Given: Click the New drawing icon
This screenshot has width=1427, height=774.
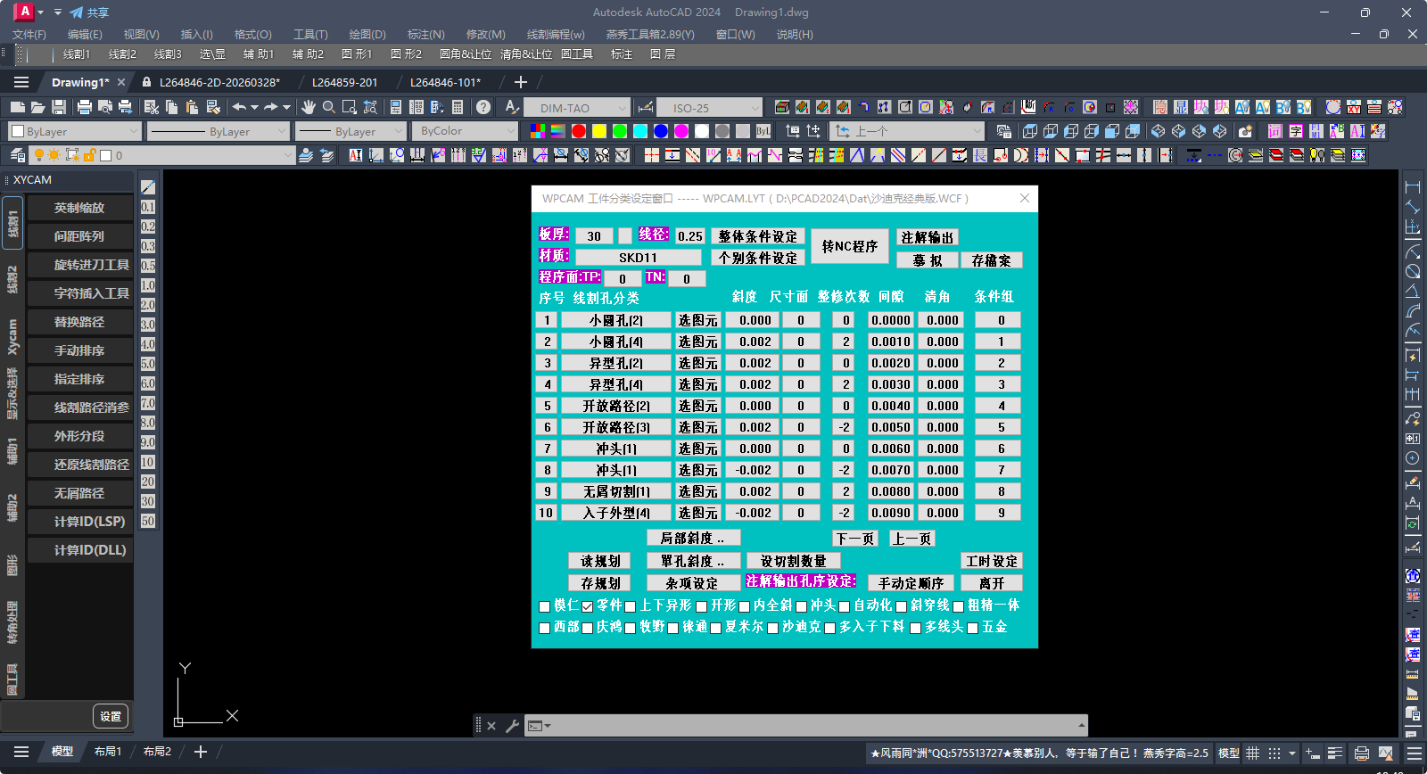Looking at the screenshot, I should click(17, 107).
